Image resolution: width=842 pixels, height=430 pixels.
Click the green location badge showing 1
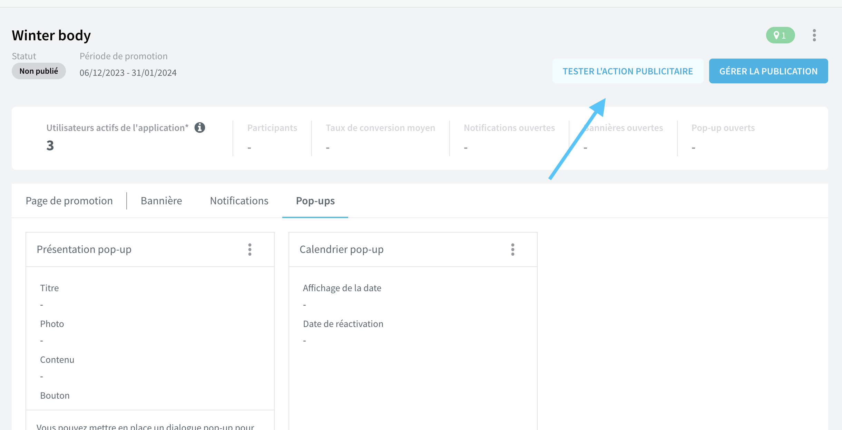point(780,35)
